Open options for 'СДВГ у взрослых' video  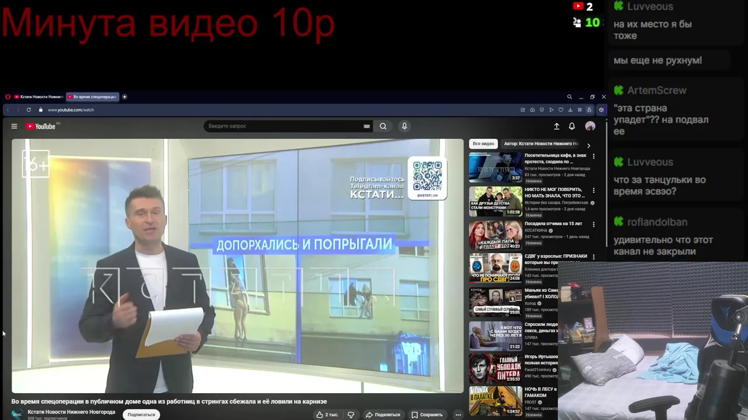click(x=594, y=257)
